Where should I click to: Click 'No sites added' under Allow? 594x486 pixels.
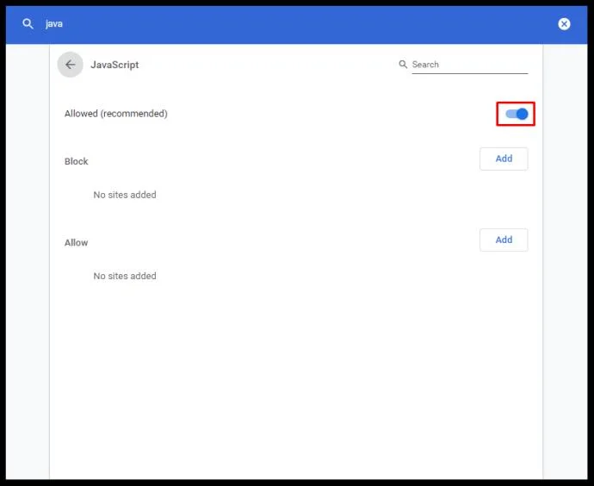(125, 276)
